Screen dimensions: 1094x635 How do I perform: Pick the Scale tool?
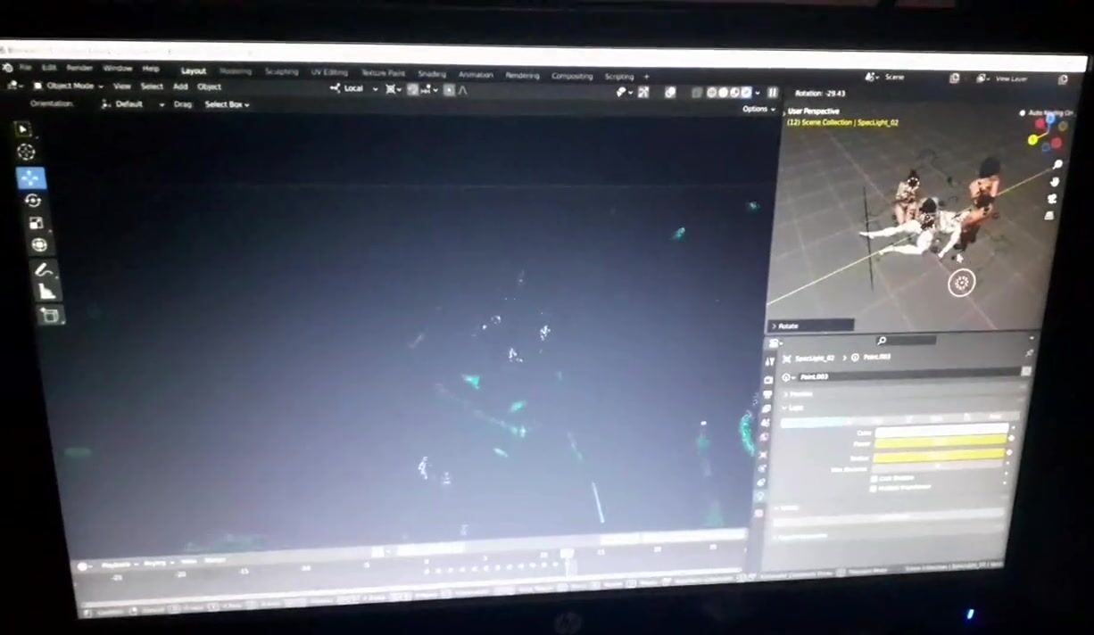(x=37, y=223)
